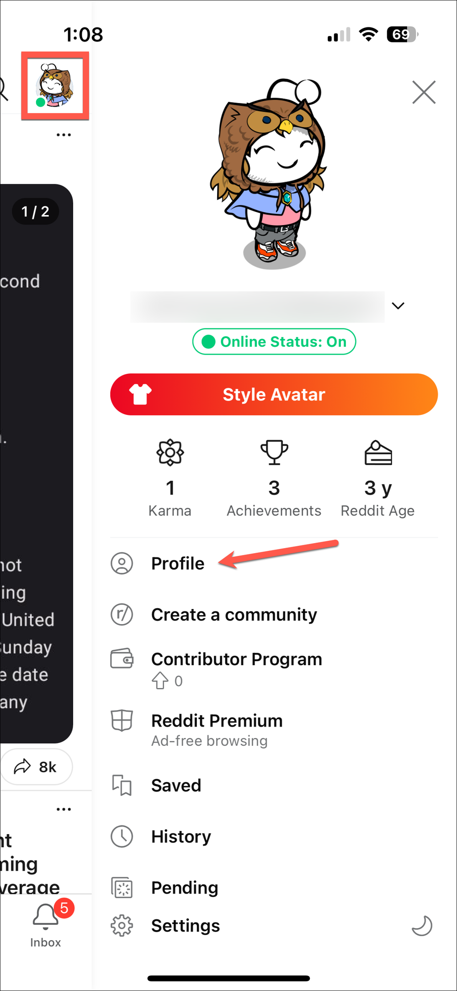Image resolution: width=457 pixels, height=991 pixels.
Task: Select the Profile menu entry
Action: pos(177,563)
